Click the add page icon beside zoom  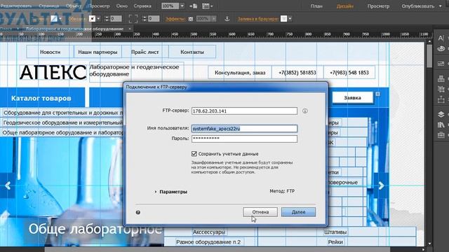click(194, 6)
